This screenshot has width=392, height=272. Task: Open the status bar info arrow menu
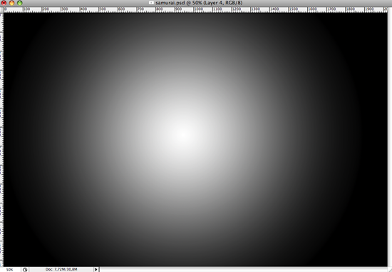96,269
